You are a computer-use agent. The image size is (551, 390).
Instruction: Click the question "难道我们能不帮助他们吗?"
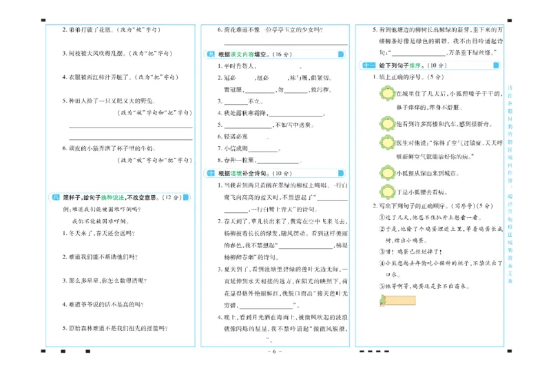[x=103, y=257]
